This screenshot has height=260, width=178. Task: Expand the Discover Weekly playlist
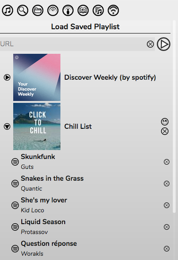point(7,77)
